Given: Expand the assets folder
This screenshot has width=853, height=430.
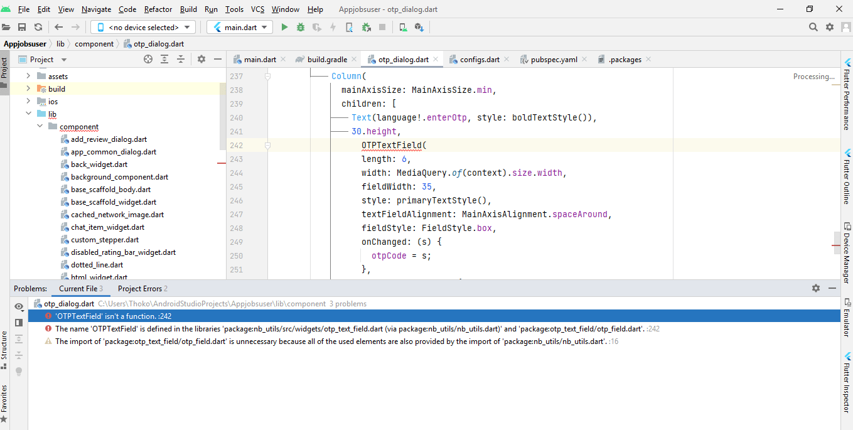Looking at the screenshot, I should point(28,76).
